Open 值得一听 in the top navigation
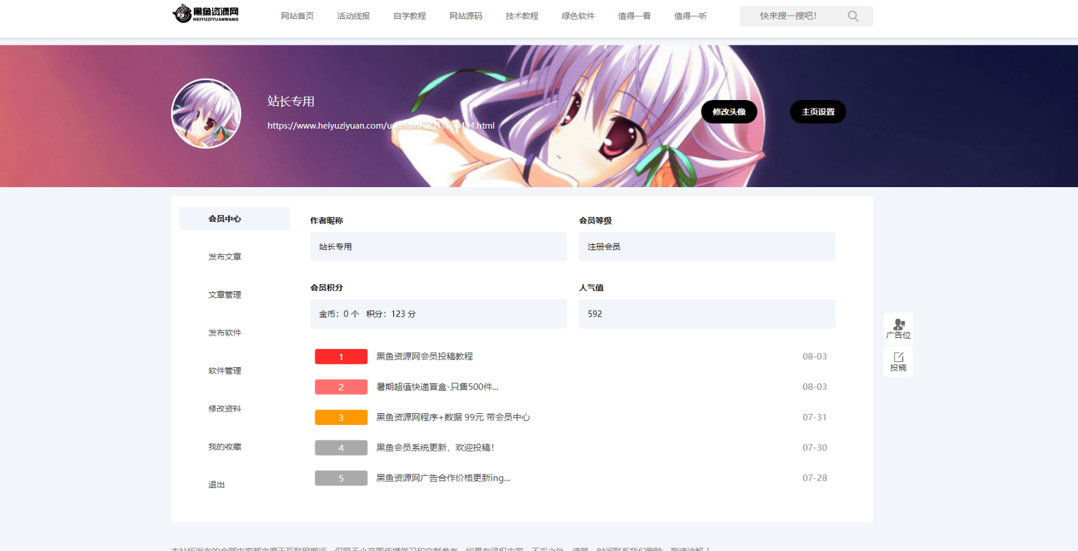1078x551 pixels. pos(690,16)
